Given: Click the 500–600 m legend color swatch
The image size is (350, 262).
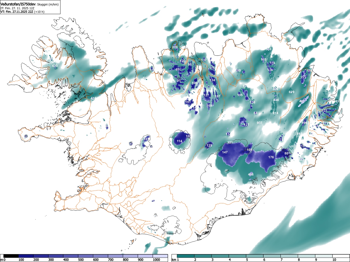Looking at the screenshot, I should (x=86, y=256).
